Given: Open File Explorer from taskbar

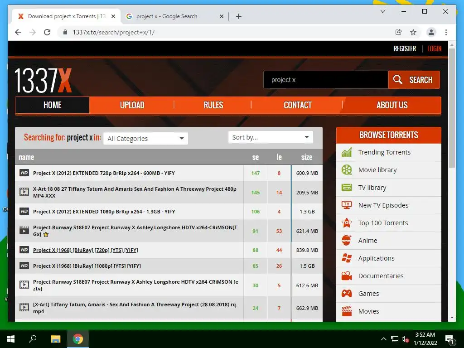Looking at the screenshot, I should coord(55,339).
